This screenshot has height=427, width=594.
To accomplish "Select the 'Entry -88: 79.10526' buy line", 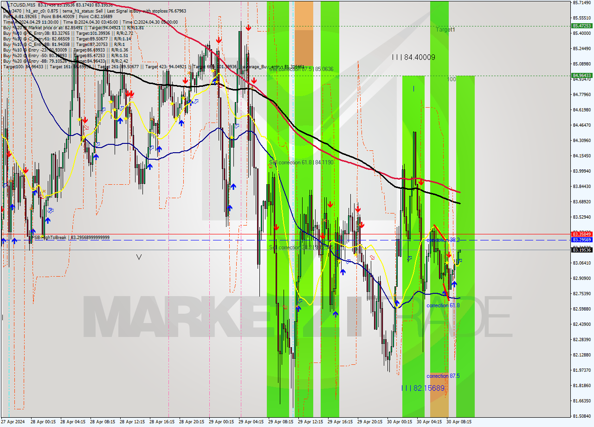I will [65, 61].
